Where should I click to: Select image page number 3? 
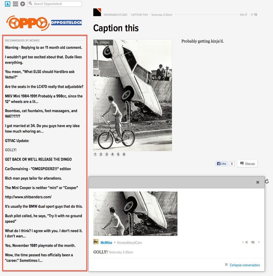106,154
